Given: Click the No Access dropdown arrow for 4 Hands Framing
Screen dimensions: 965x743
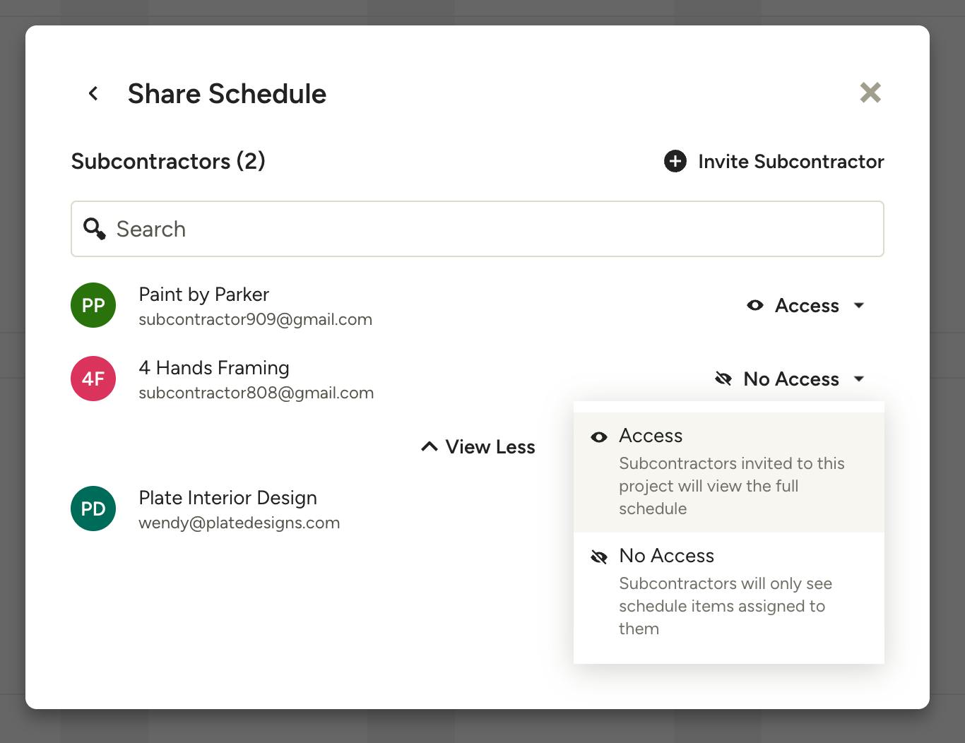Looking at the screenshot, I should pyautogui.click(x=859, y=379).
